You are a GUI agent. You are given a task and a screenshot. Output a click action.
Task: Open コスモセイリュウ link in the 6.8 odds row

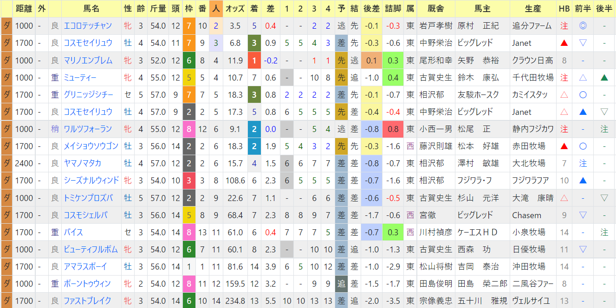(x=87, y=43)
